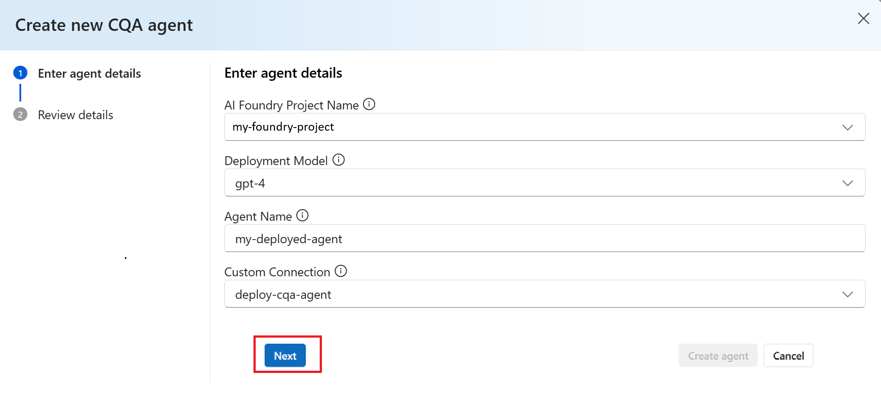
Task: Close the Create new CQA agent dialog
Action: click(863, 19)
